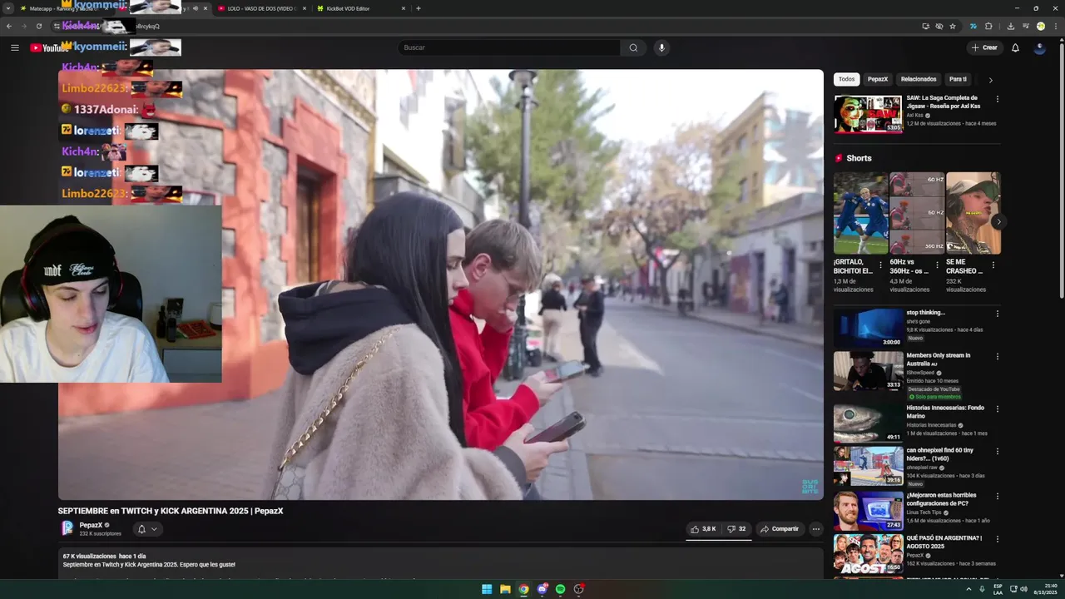The height and width of the screenshot is (599, 1065).
Task: Mute the playing tab via speaker icon
Action: tap(196, 8)
